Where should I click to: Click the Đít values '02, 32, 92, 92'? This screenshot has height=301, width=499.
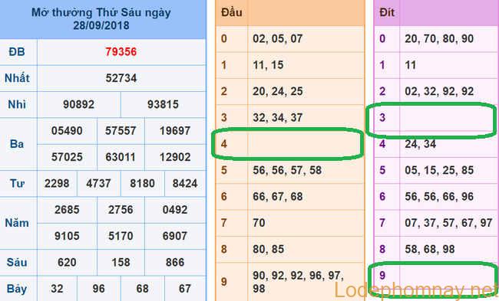coord(439,91)
